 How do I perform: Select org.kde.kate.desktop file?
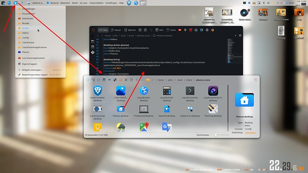[144, 93]
